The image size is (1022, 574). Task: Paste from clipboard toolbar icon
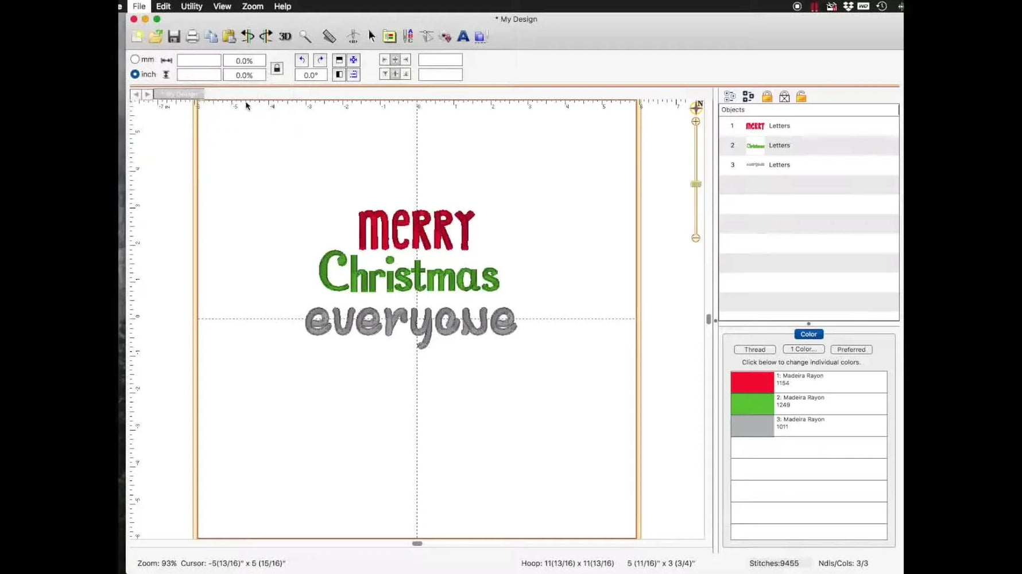[x=229, y=37]
